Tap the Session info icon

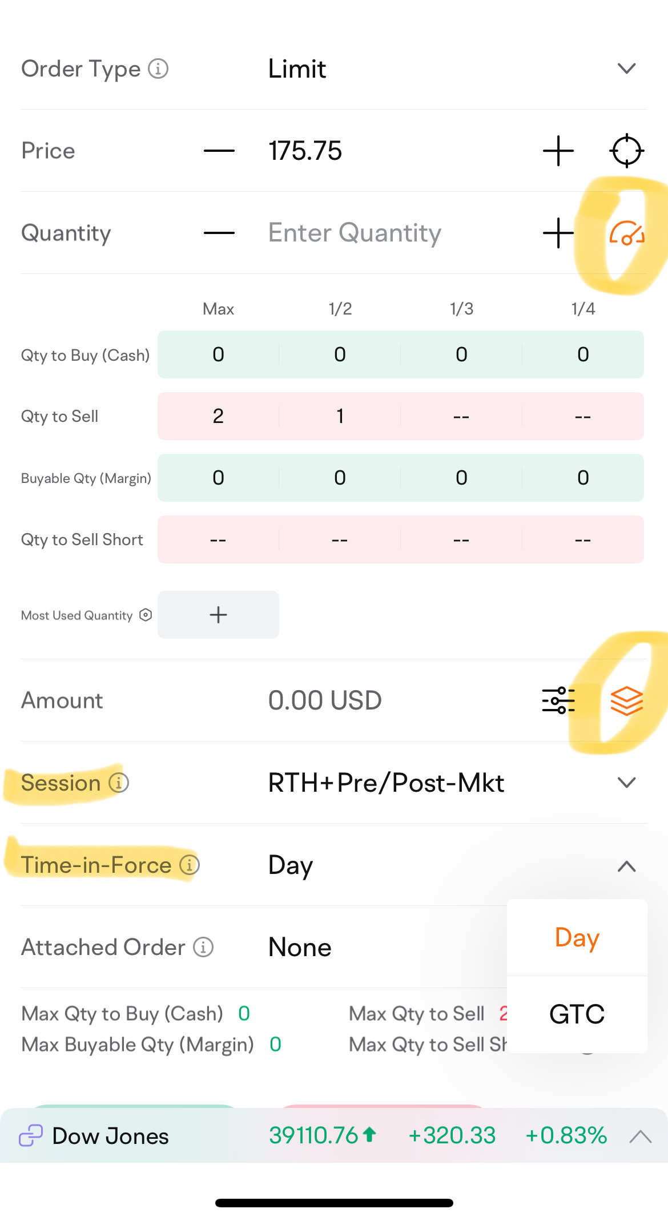tap(119, 783)
